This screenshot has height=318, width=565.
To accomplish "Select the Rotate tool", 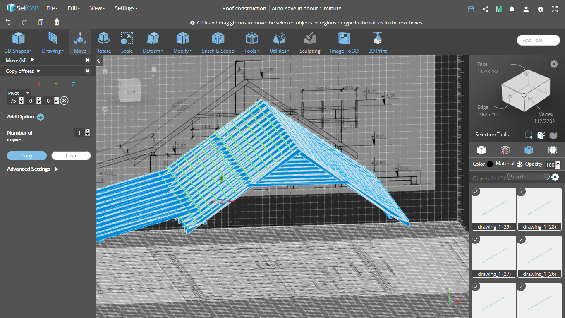I will tap(103, 43).
